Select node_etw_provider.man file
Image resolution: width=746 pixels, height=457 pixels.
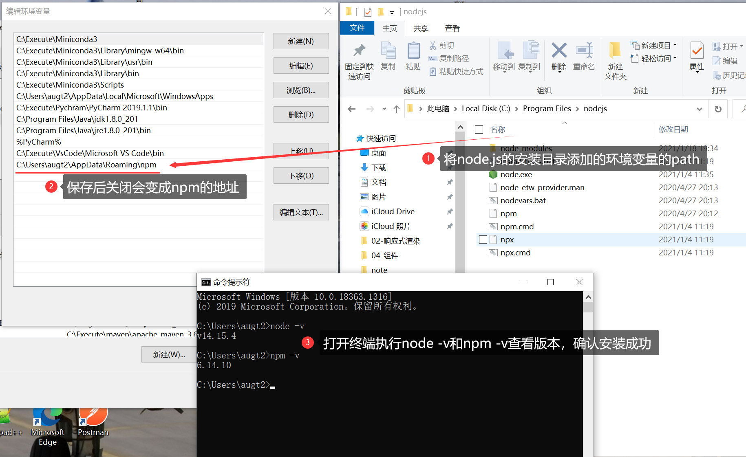pos(537,187)
